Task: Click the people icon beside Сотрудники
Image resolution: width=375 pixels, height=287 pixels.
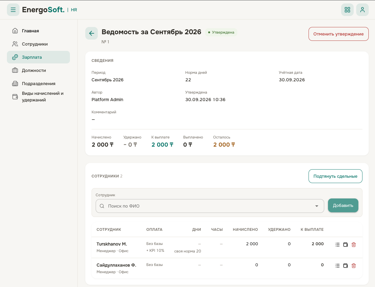Action: click(15, 44)
